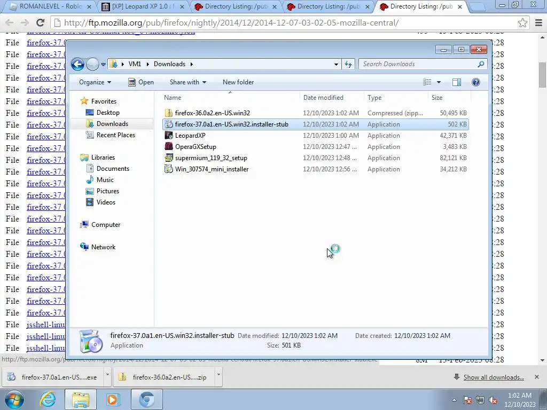Click the address bar refresh button in Explorer
547x410 pixels.
tap(348, 64)
